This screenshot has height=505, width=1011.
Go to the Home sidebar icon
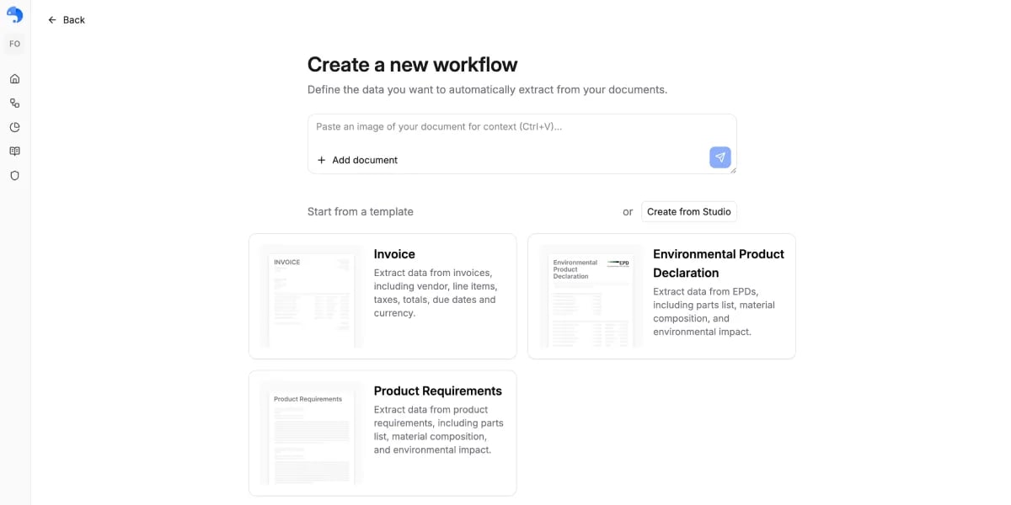click(14, 79)
